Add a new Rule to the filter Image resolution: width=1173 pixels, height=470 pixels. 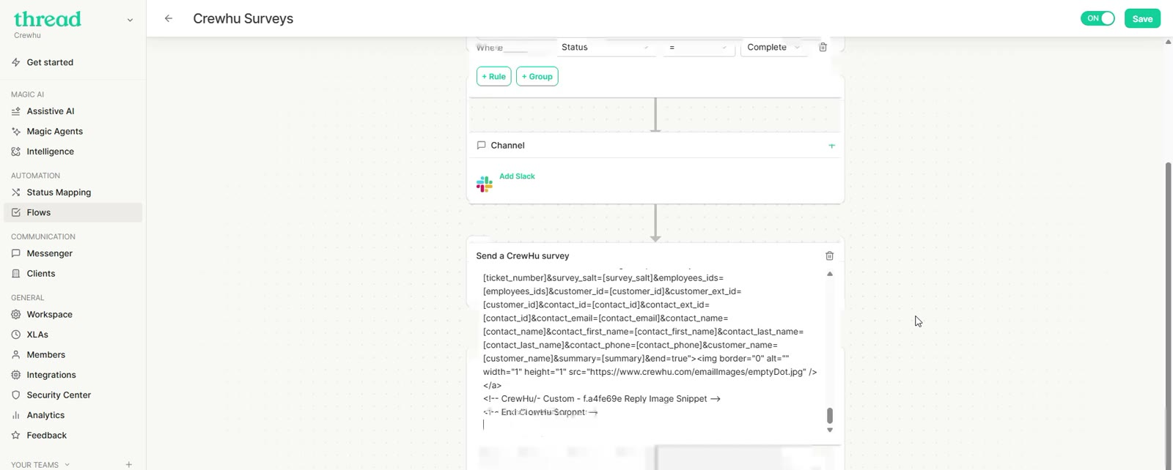pyautogui.click(x=494, y=76)
